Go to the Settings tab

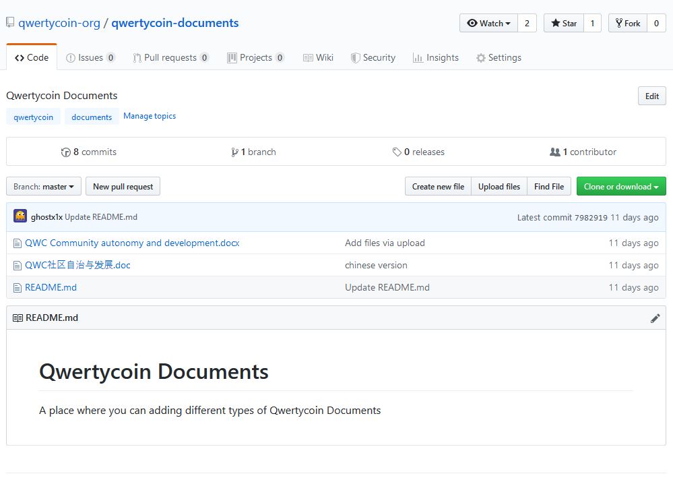click(x=499, y=57)
